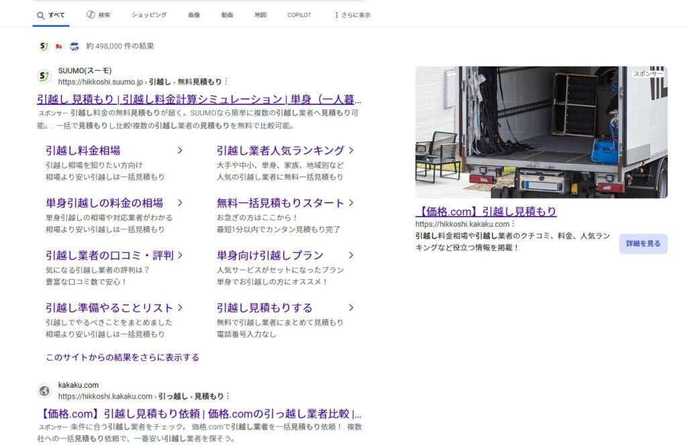Open the 【価格.com】引越し見積もり link under the truck image

pos(486,211)
